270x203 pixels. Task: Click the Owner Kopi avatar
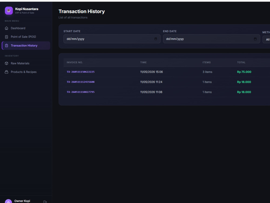(x=8, y=201)
